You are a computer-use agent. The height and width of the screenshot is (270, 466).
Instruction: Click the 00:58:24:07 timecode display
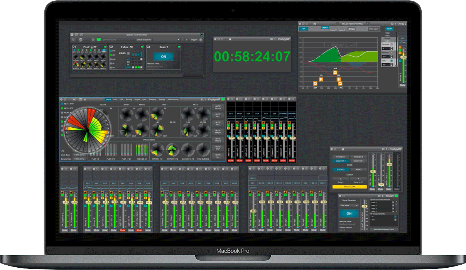252,57
